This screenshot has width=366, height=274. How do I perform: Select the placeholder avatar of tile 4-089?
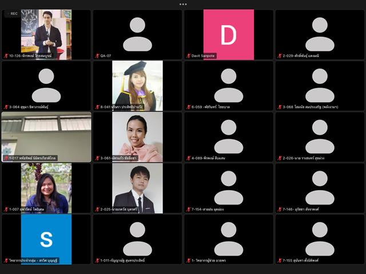coord(229,137)
